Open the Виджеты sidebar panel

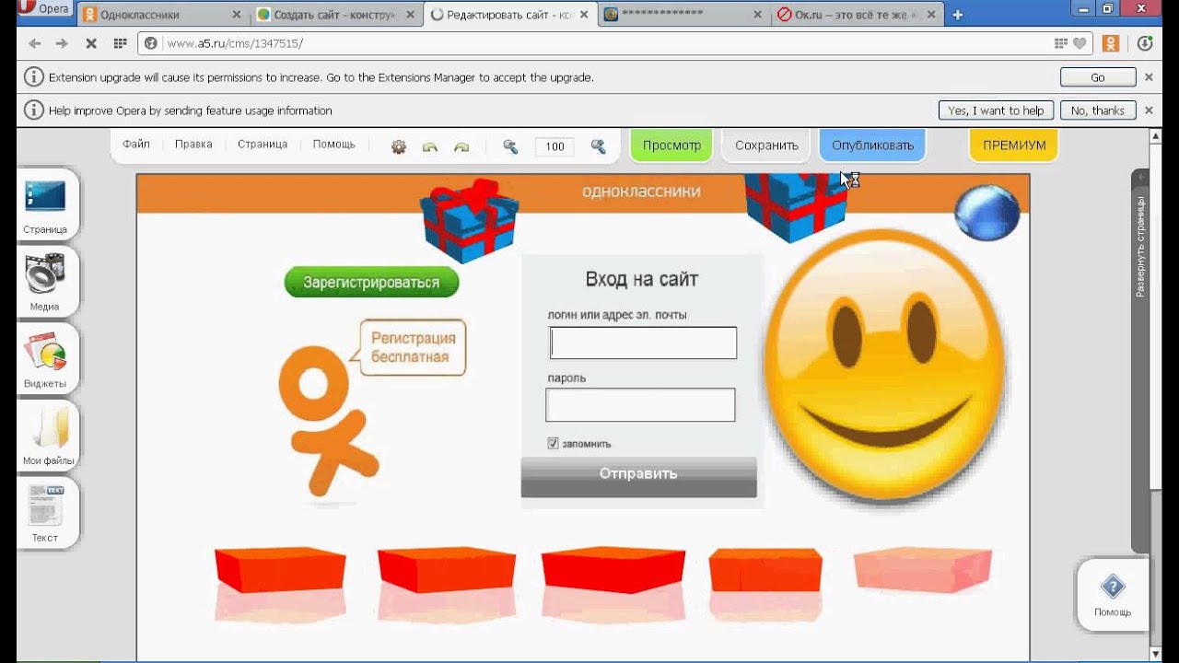(46, 358)
